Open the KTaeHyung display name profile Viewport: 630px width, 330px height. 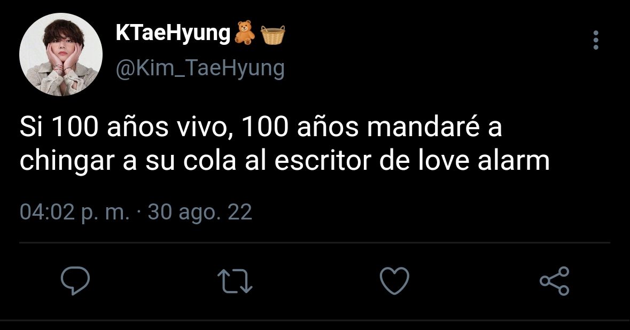coord(173,33)
